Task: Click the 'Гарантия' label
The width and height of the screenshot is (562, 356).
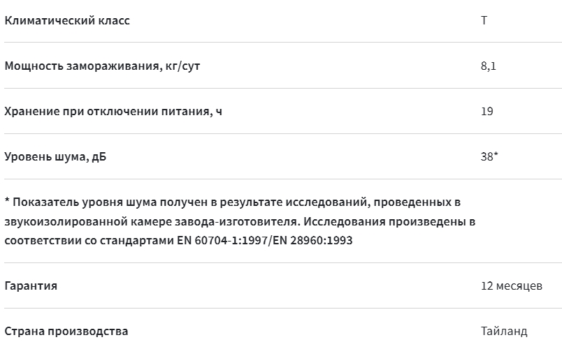Action: 31,286
